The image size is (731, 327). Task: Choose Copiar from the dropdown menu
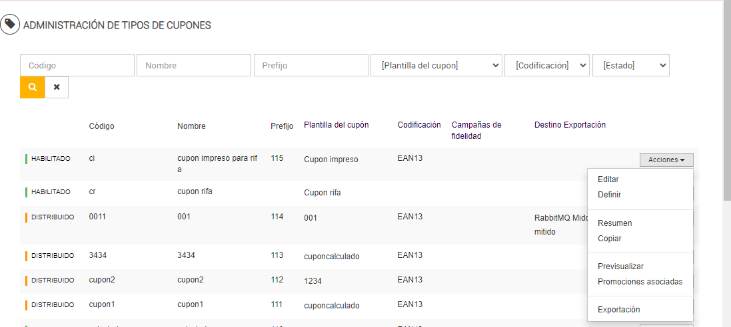pyautogui.click(x=610, y=239)
